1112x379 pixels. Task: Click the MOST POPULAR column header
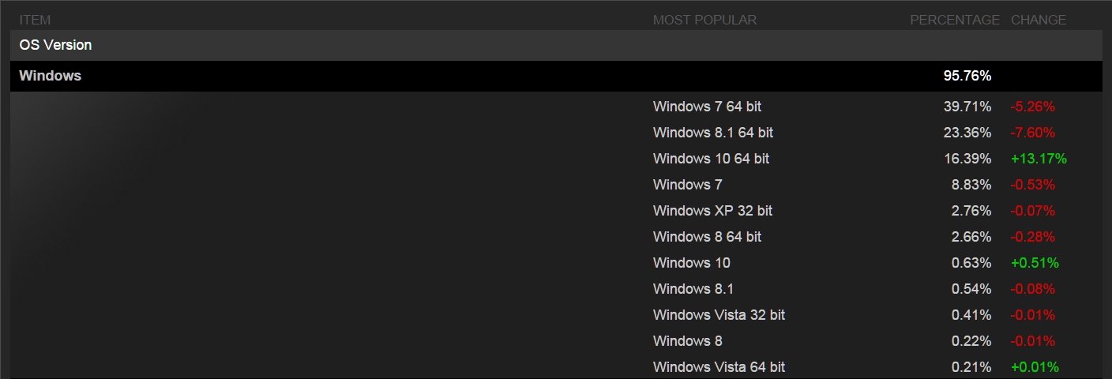(704, 20)
